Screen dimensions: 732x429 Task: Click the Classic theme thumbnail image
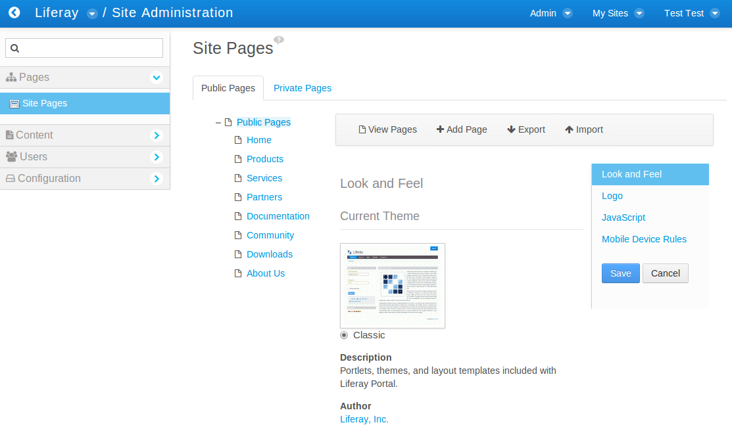coord(393,286)
